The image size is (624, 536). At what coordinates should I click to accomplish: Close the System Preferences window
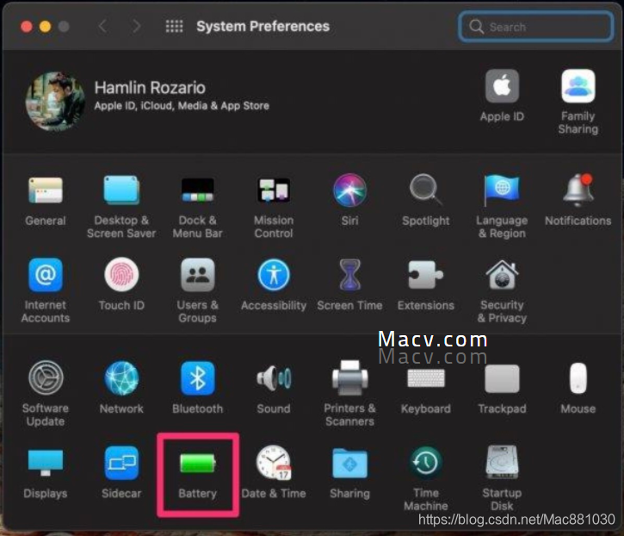(27, 27)
